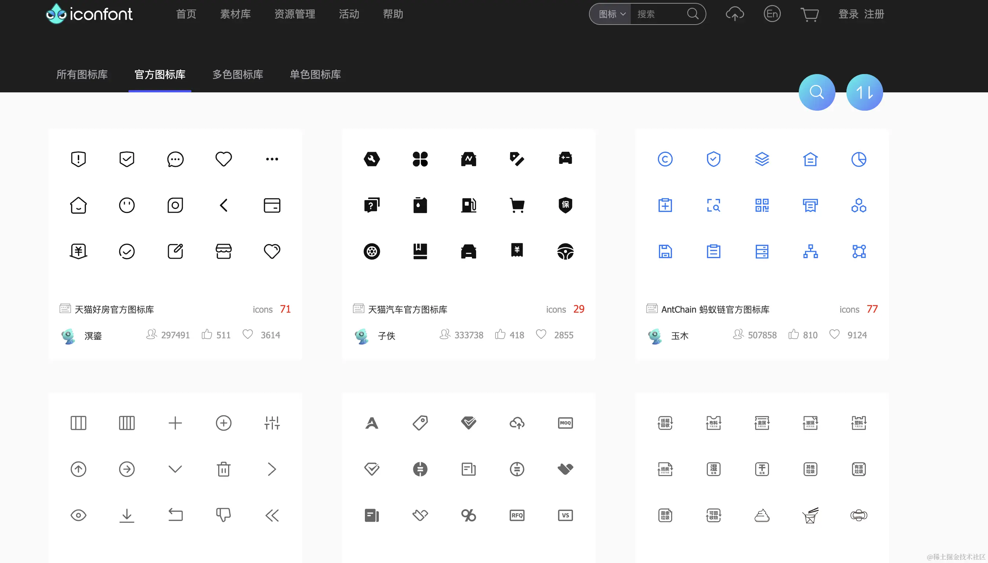988x563 pixels.
Task: Click the 297491 view count
Action: click(175, 335)
